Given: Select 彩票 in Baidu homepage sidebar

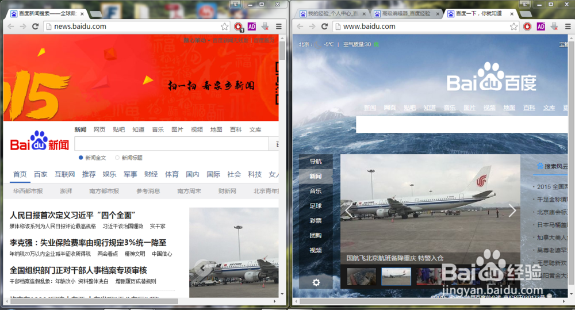Looking at the screenshot, I should [x=316, y=220].
